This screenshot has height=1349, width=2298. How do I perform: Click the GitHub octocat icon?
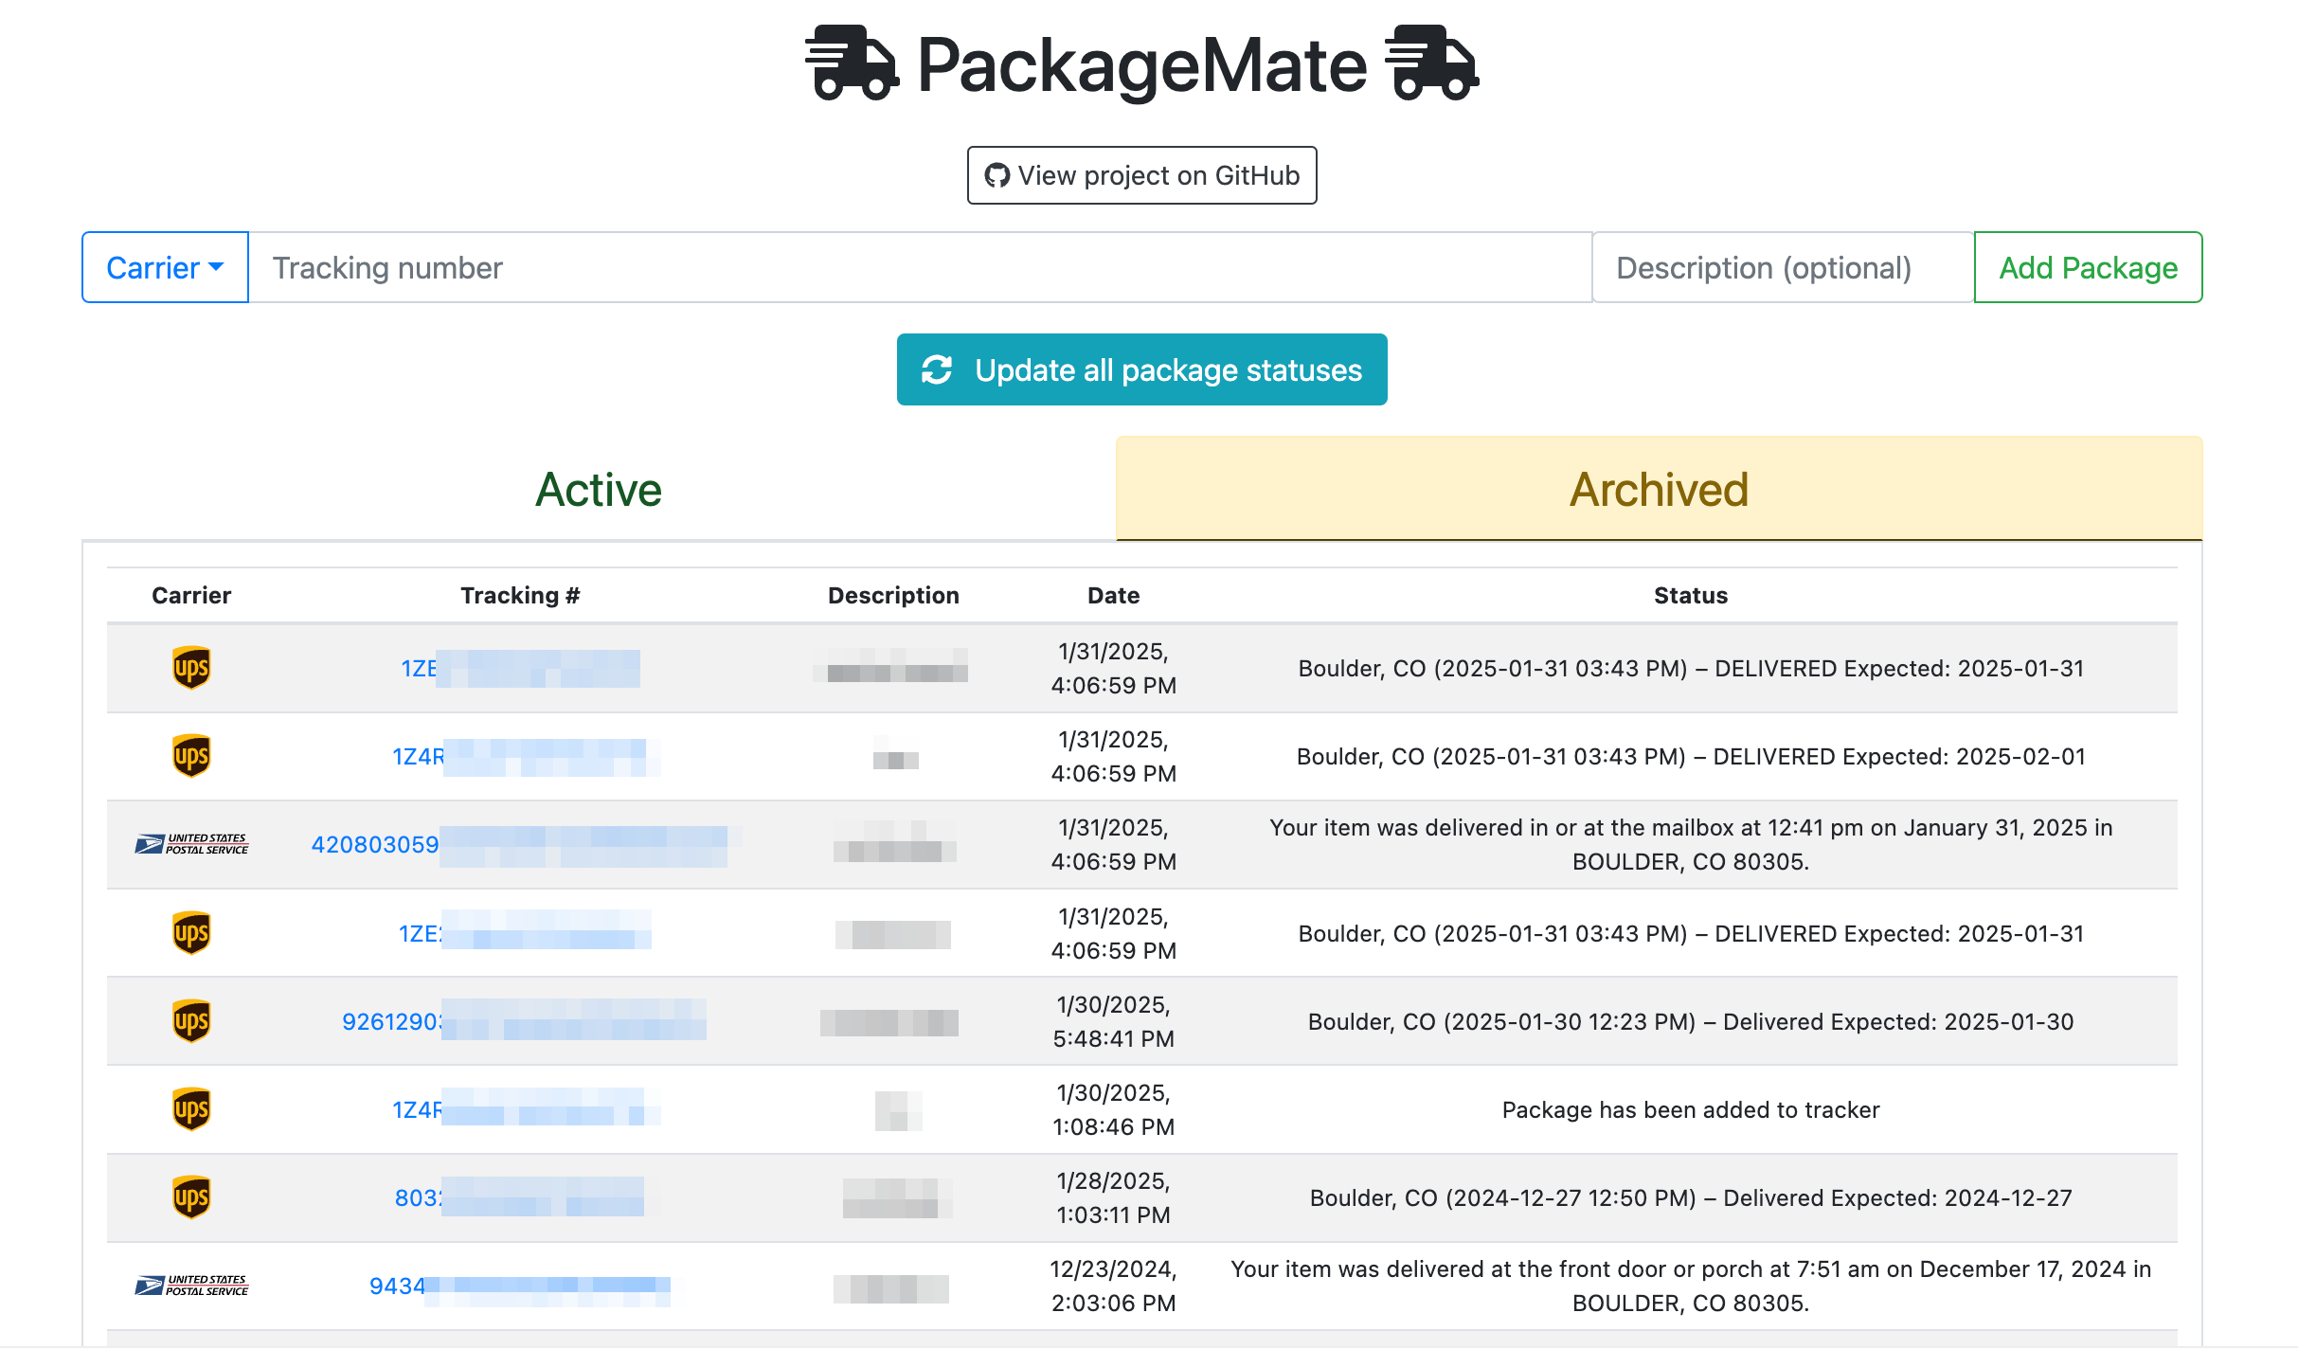(997, 174)
